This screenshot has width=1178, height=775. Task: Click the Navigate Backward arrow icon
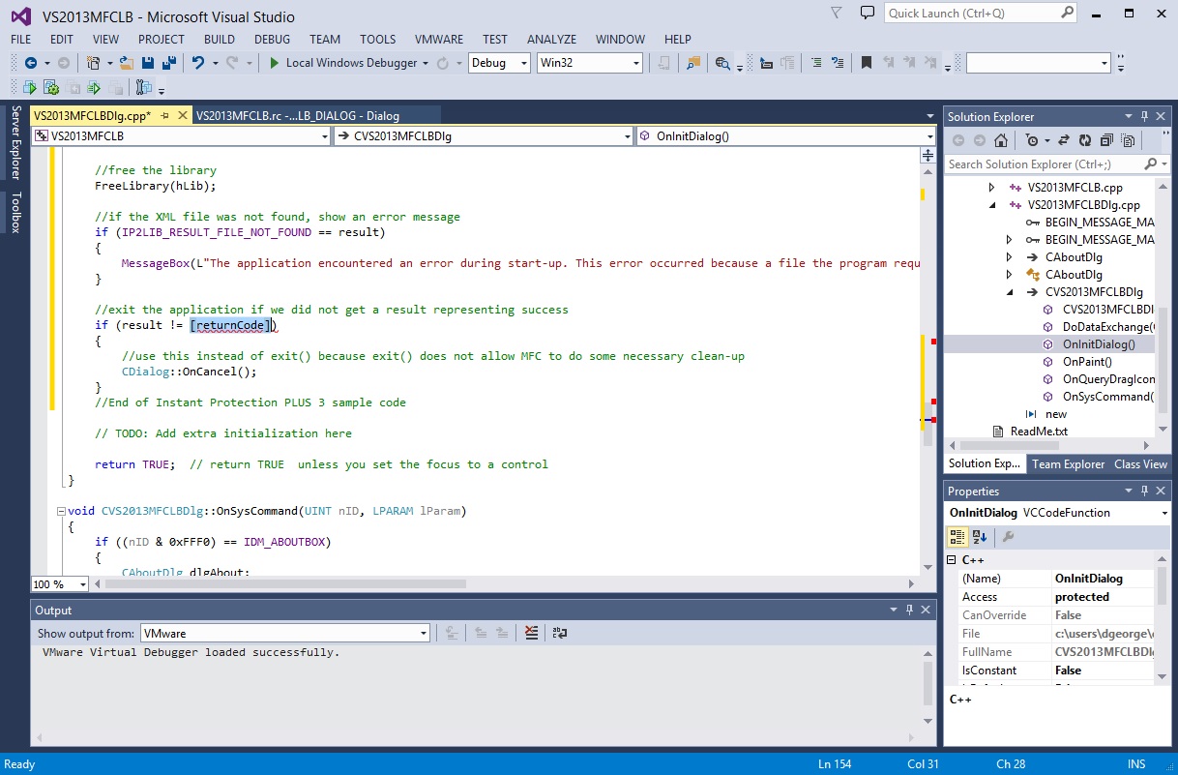[x=31, y=63]
